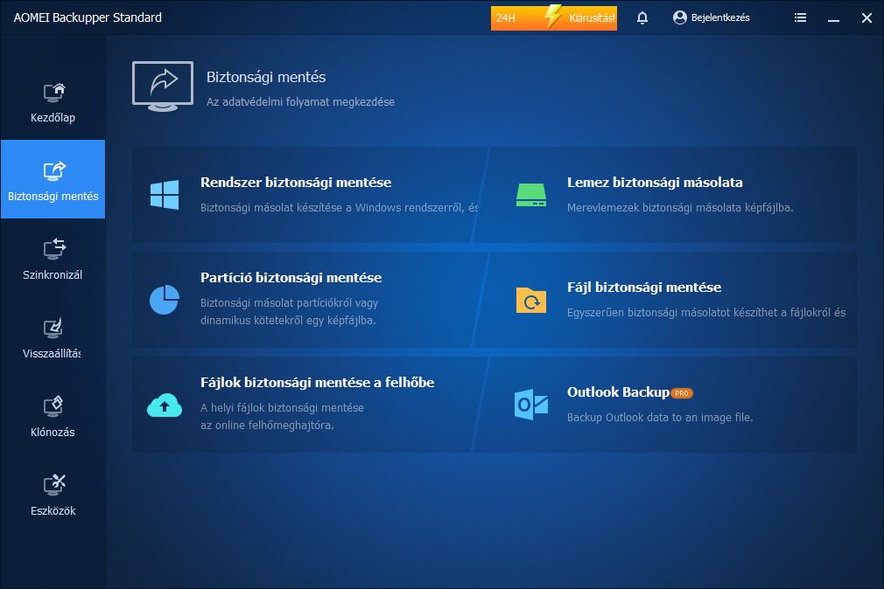Select the Visszaállítás label
The width and height of the screenshot is (884, 589).
tap(52, 354)
